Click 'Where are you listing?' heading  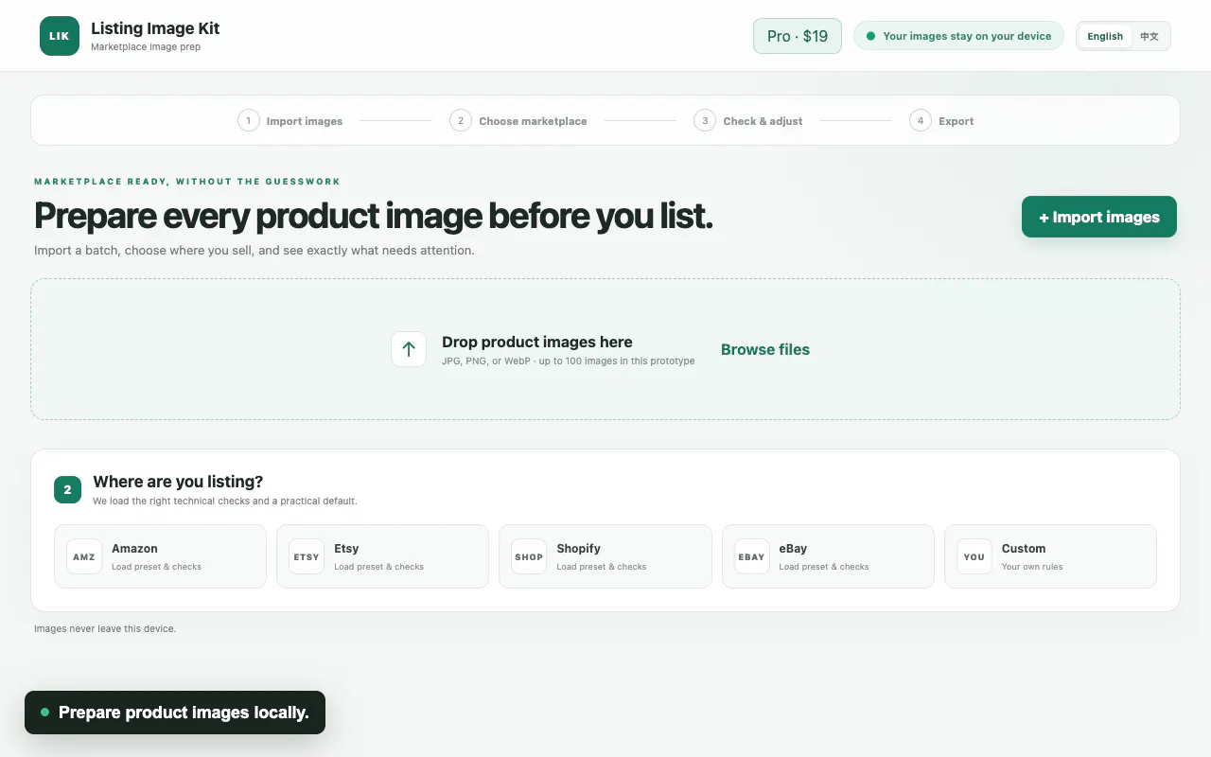point(178,482)
